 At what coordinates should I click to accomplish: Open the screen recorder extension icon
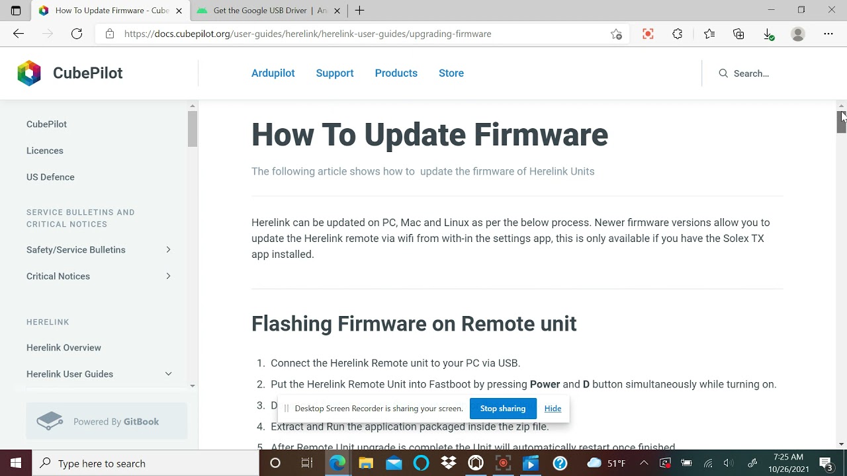(648, 34)
